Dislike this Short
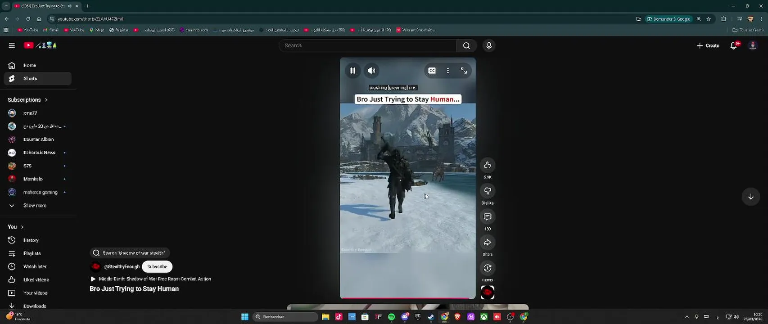The image size is (768, 324). [x=488, y=191]
